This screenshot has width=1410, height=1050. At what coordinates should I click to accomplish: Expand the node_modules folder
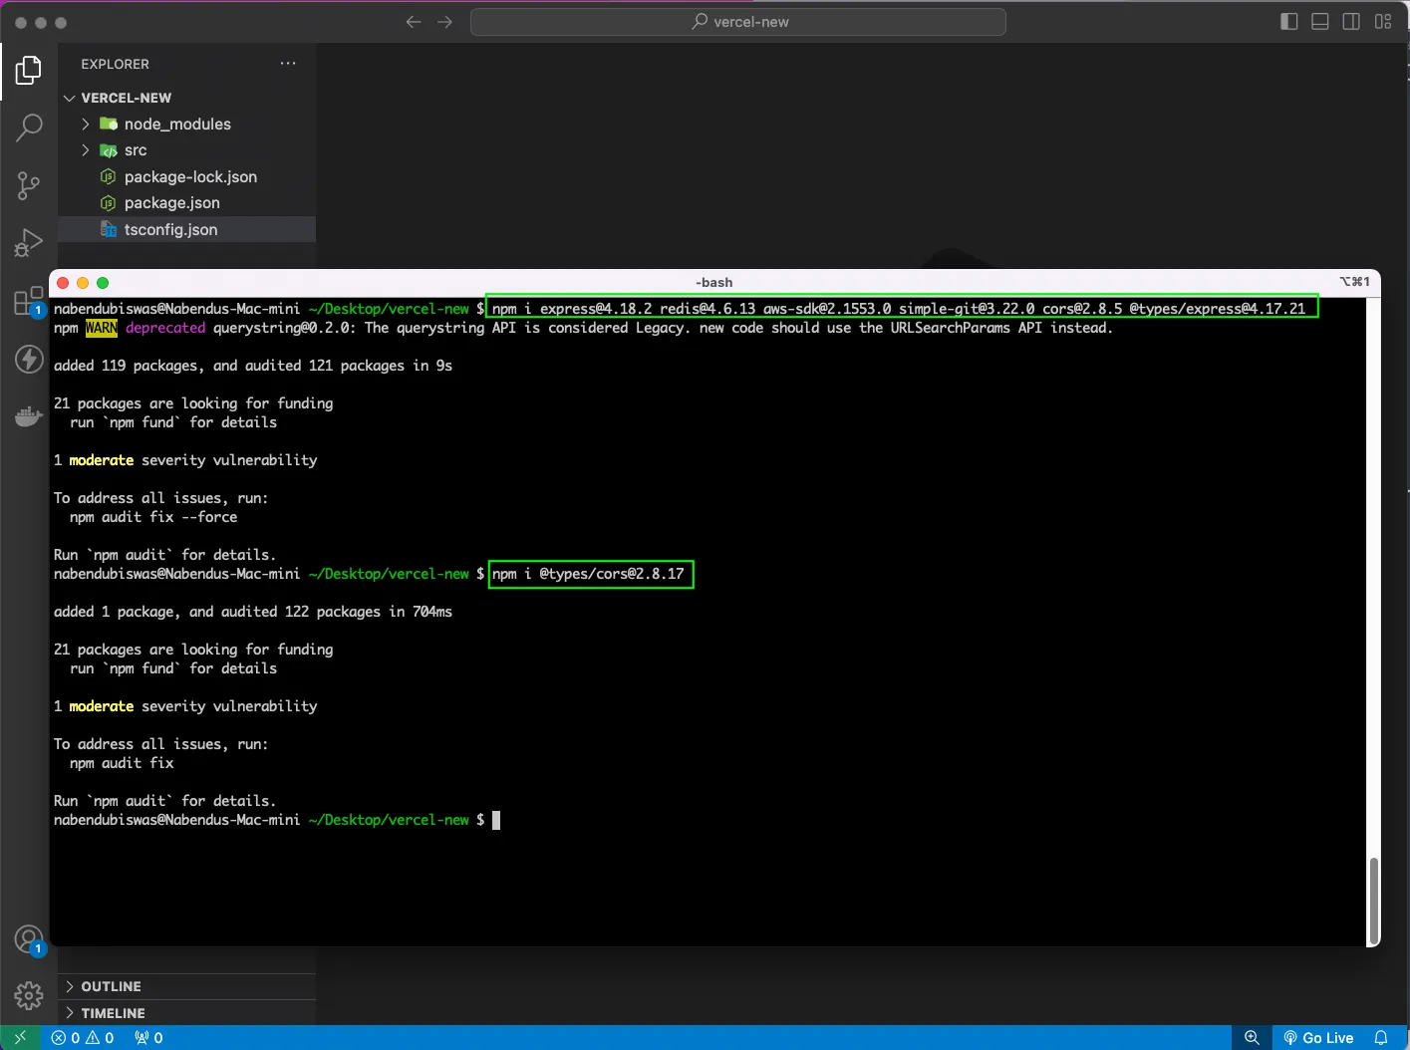coord(187,125)
